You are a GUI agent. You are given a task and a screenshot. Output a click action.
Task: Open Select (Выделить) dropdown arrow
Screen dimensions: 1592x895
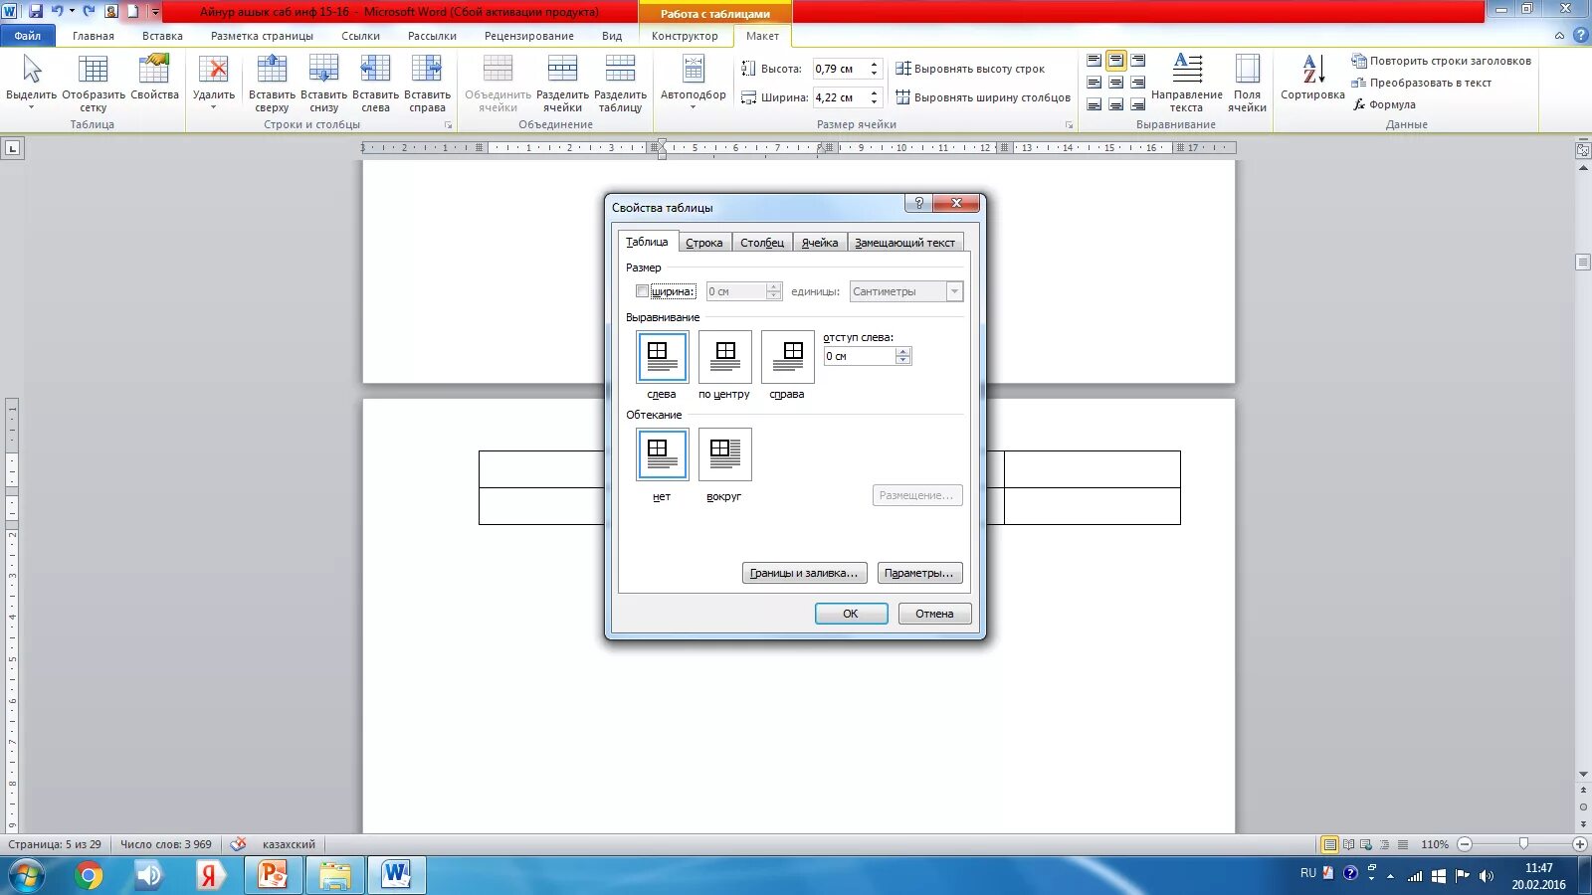(31, 107)
